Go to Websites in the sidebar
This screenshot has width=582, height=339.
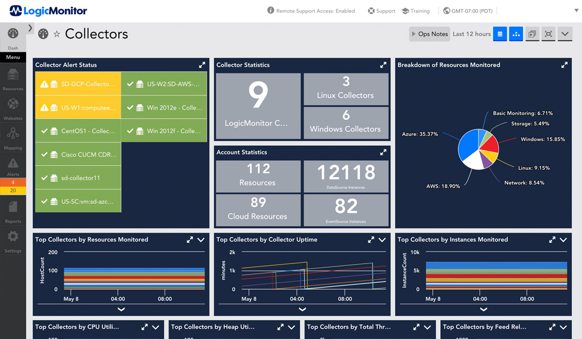(x=13, y=107)
